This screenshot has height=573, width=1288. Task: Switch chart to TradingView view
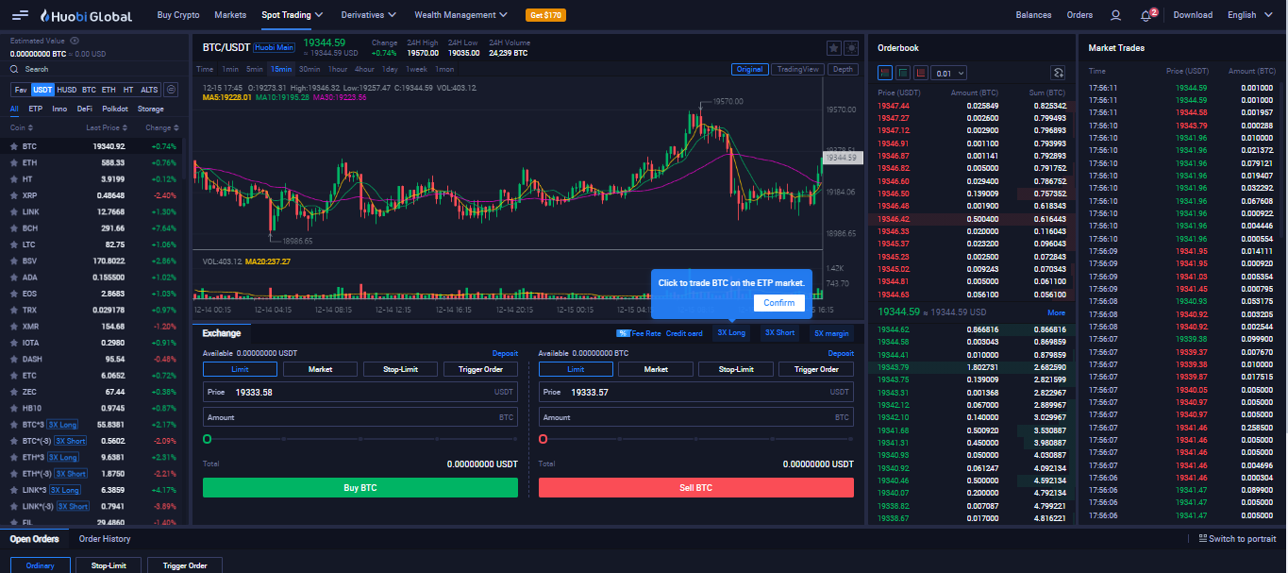(x=798, y=69)
